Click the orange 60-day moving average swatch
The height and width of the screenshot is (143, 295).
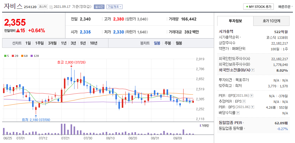[x=22, y=56]
